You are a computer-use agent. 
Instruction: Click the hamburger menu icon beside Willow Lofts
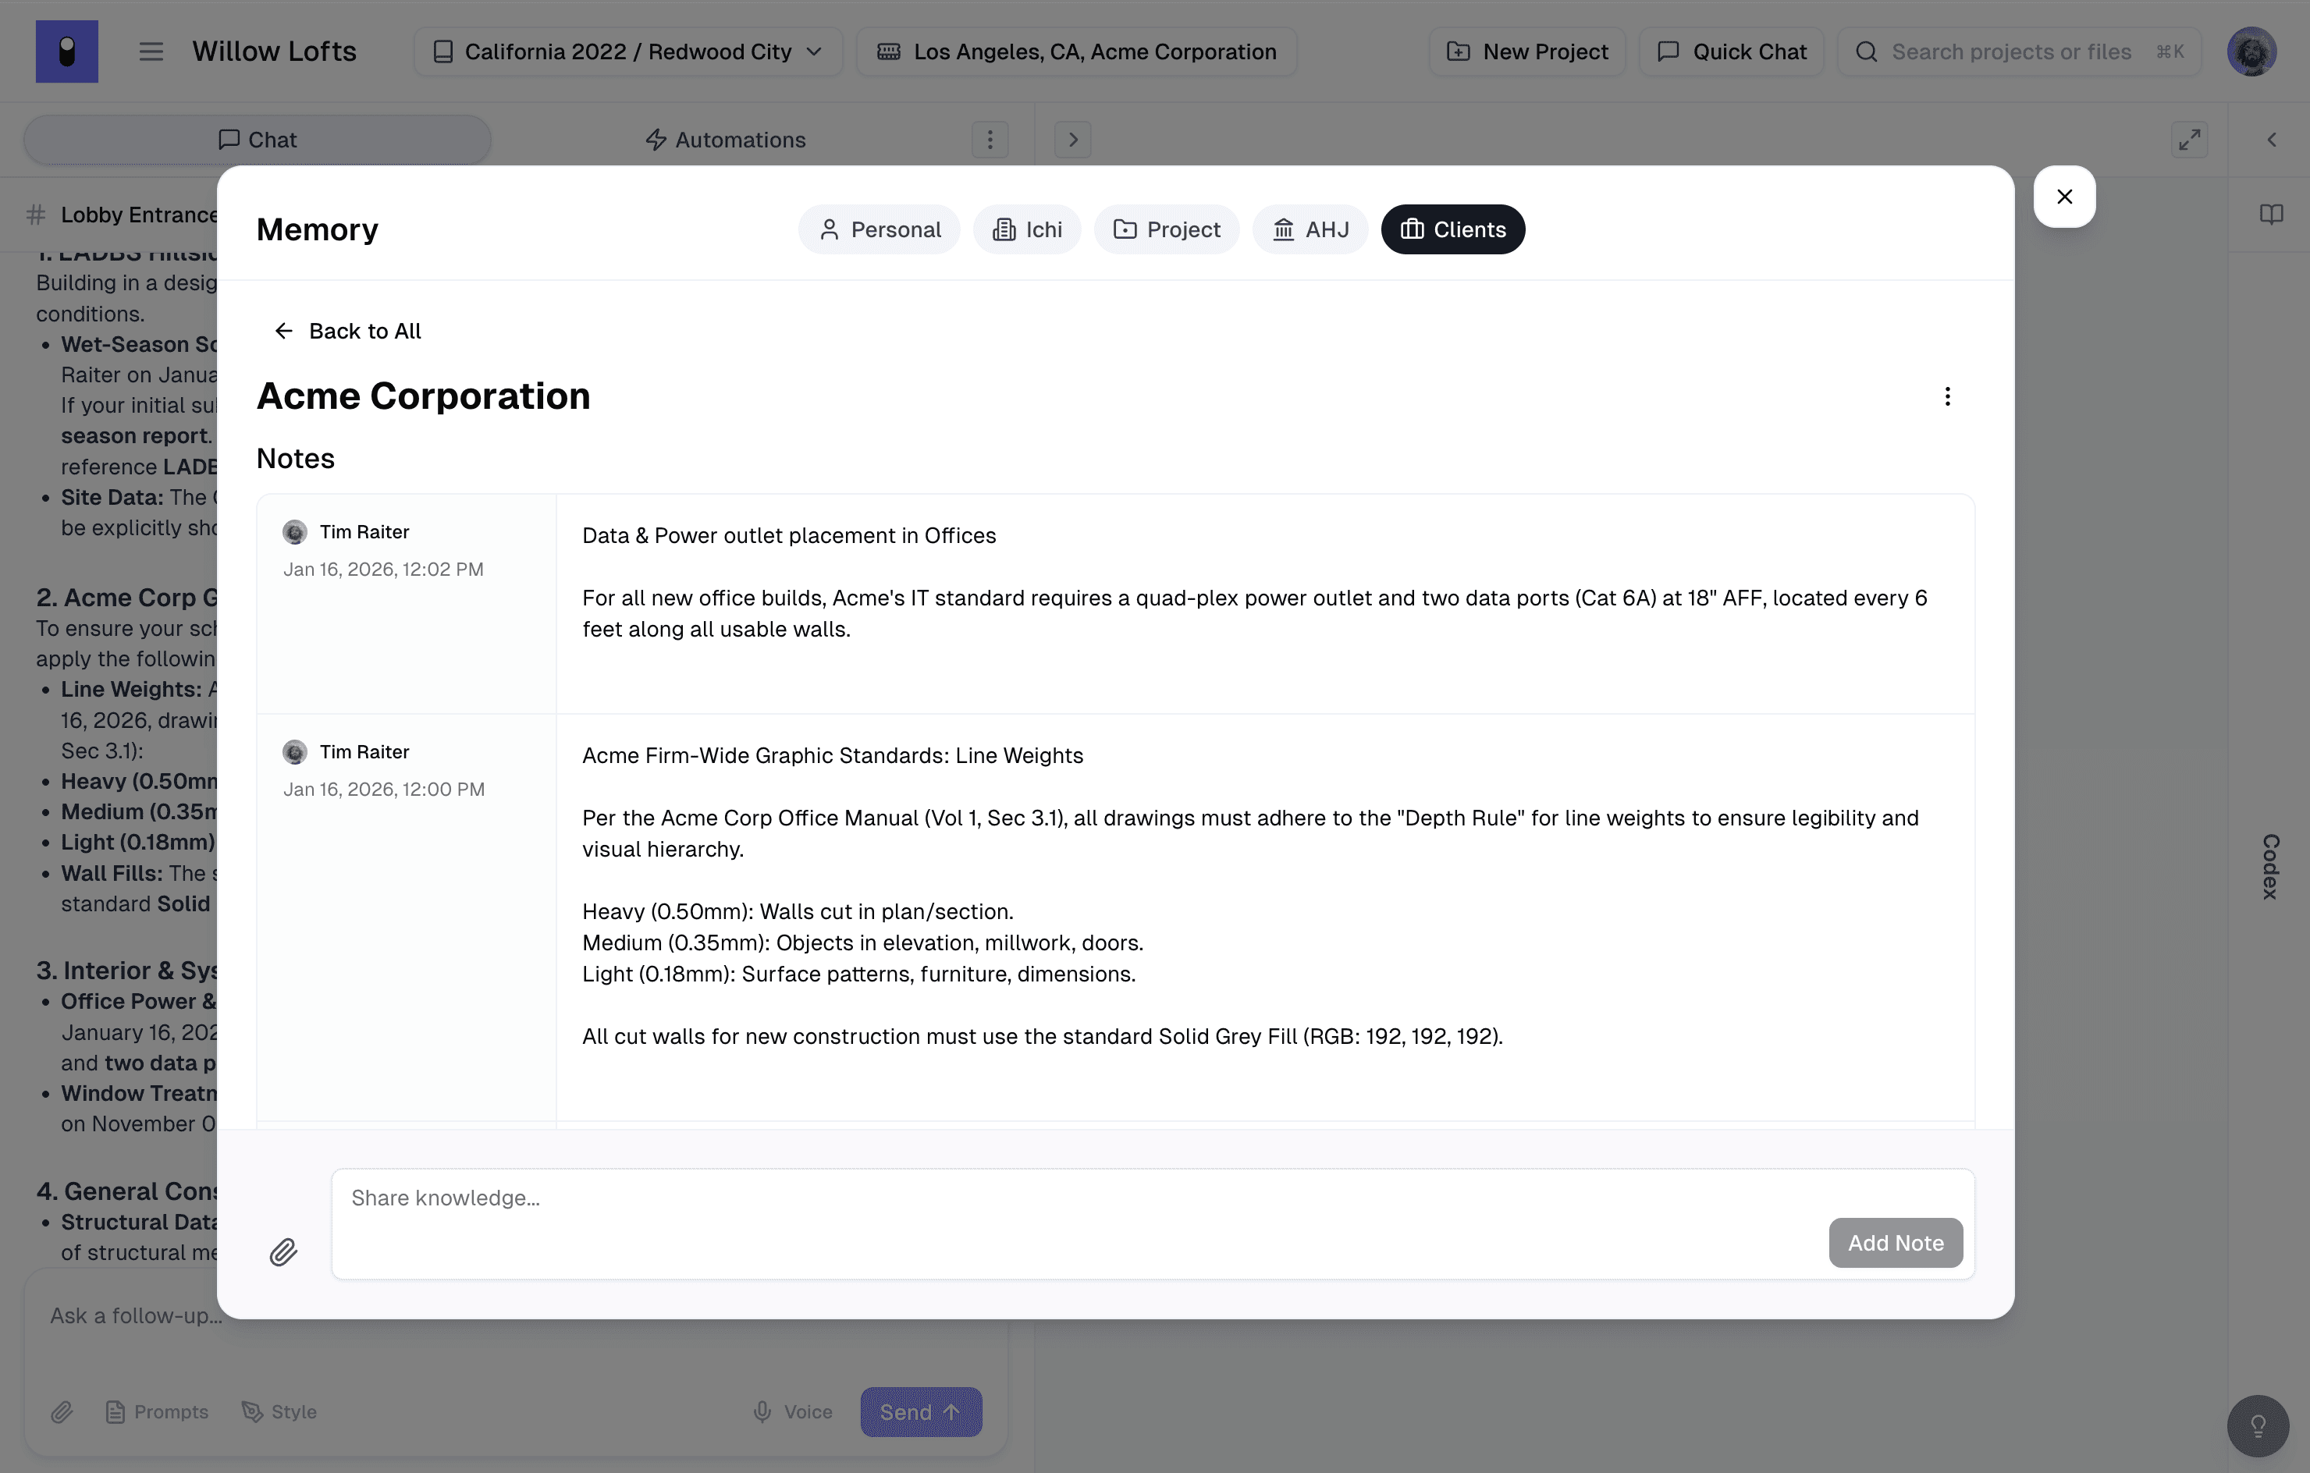[151, 51]
